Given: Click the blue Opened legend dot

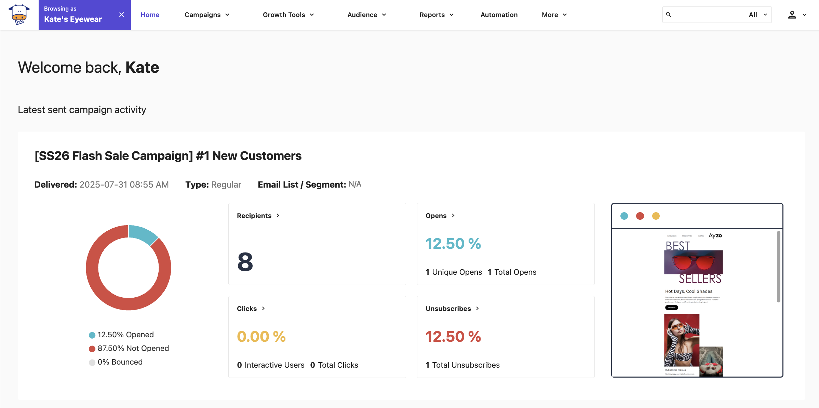Looking at the screenshot, I should pyautogui.click(x=92, y=335).
